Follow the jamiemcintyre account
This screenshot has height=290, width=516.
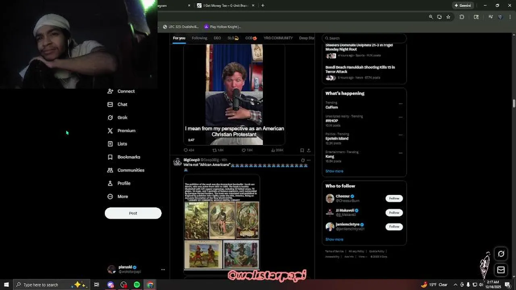[x=394, y=227]
